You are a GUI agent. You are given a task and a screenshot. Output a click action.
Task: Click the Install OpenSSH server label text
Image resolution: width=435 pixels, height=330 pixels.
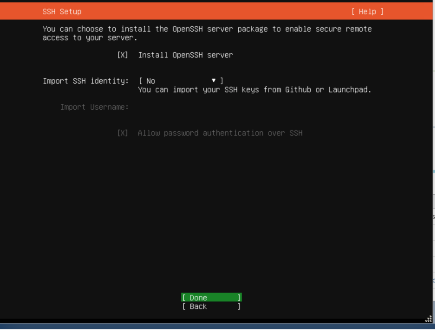click(185, 55)
